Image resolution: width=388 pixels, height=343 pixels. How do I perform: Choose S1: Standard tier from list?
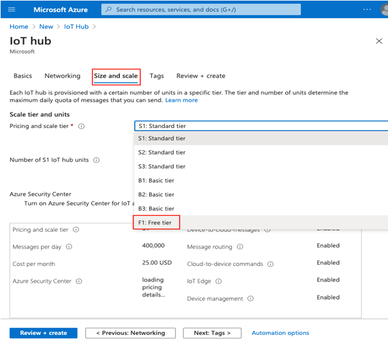261,138
